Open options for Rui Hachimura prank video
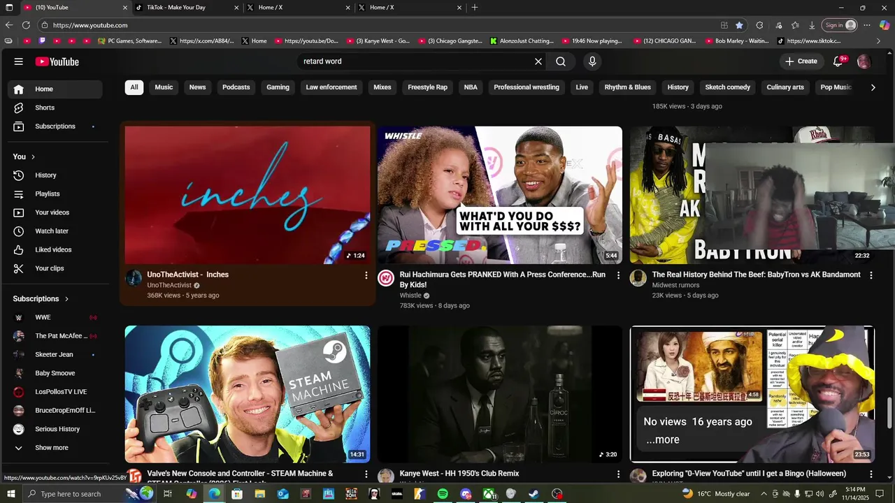This screenshot has width=895, height=503. coord(618,275)
